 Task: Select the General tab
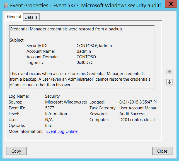coord(14,17)
